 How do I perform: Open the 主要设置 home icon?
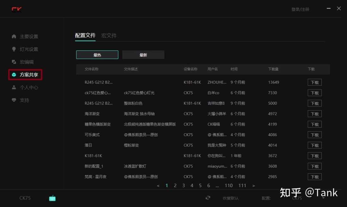(14, 36)
